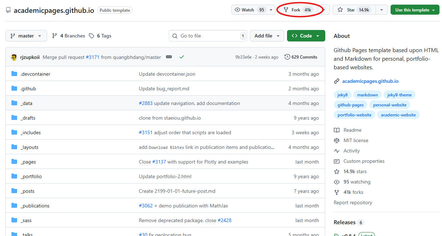Click the Use this template button
Viewport: 442px width, 236px height.
(415, 10)
